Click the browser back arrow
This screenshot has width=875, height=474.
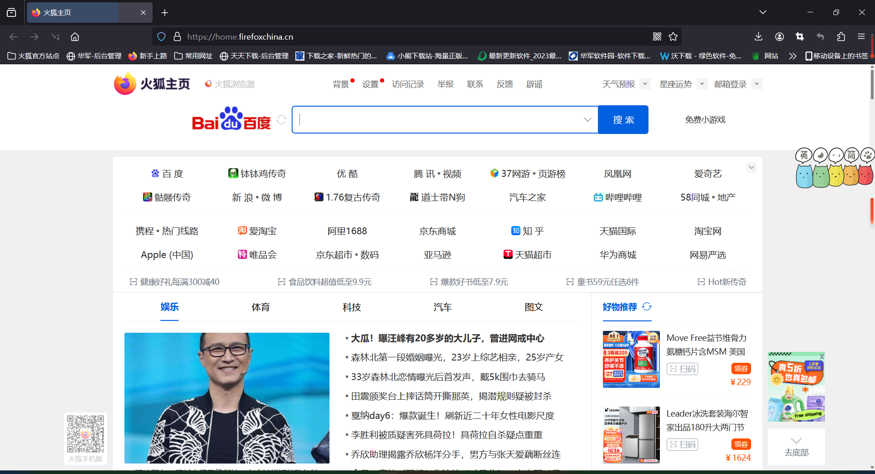click(x=14, y=36)
